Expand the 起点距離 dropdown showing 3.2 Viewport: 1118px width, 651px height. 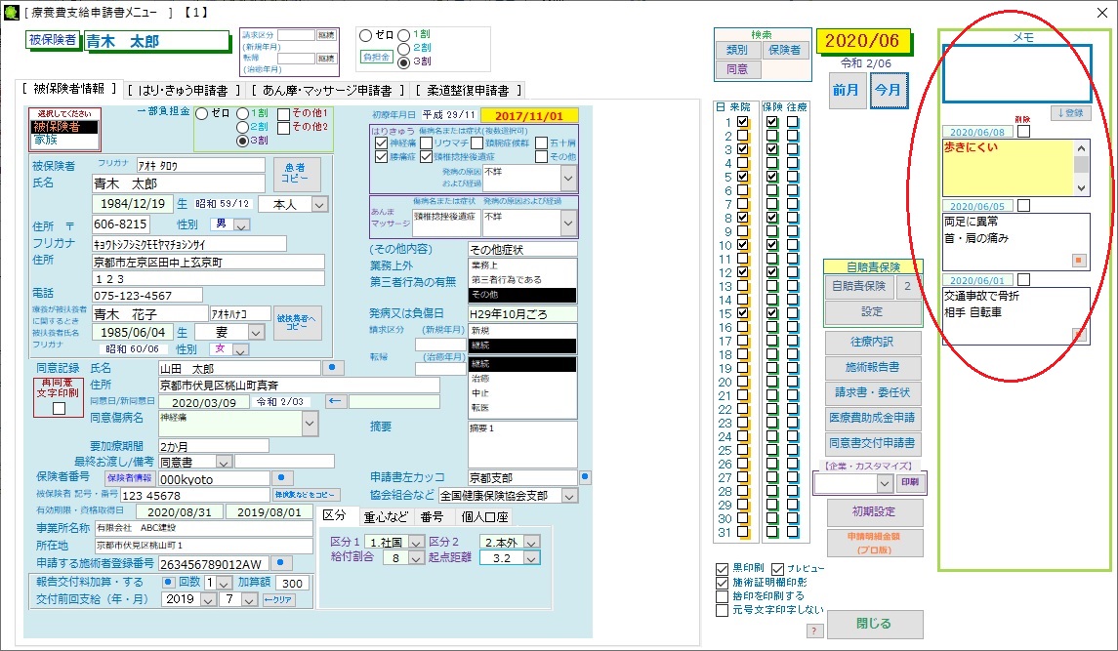532,558
